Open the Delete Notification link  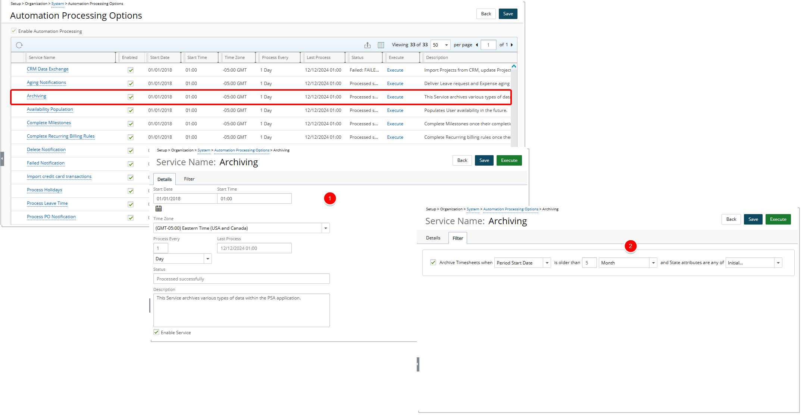tap(46, 150)
